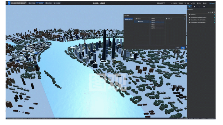Open the third toolbar tab

(x=49, y=3)
